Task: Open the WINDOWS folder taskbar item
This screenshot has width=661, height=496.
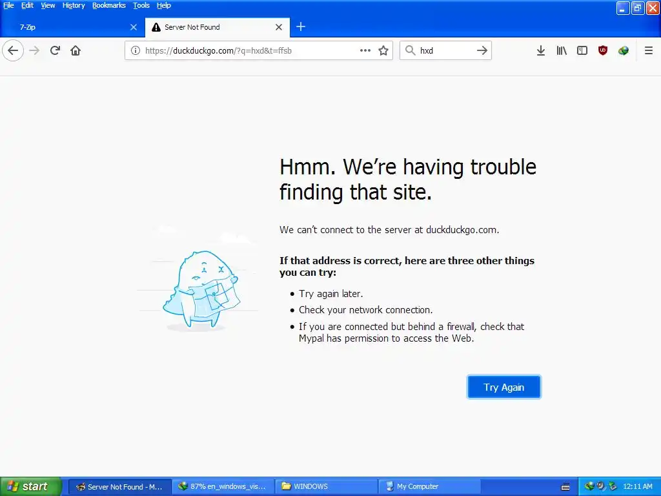Action: [x=326, y=487]
